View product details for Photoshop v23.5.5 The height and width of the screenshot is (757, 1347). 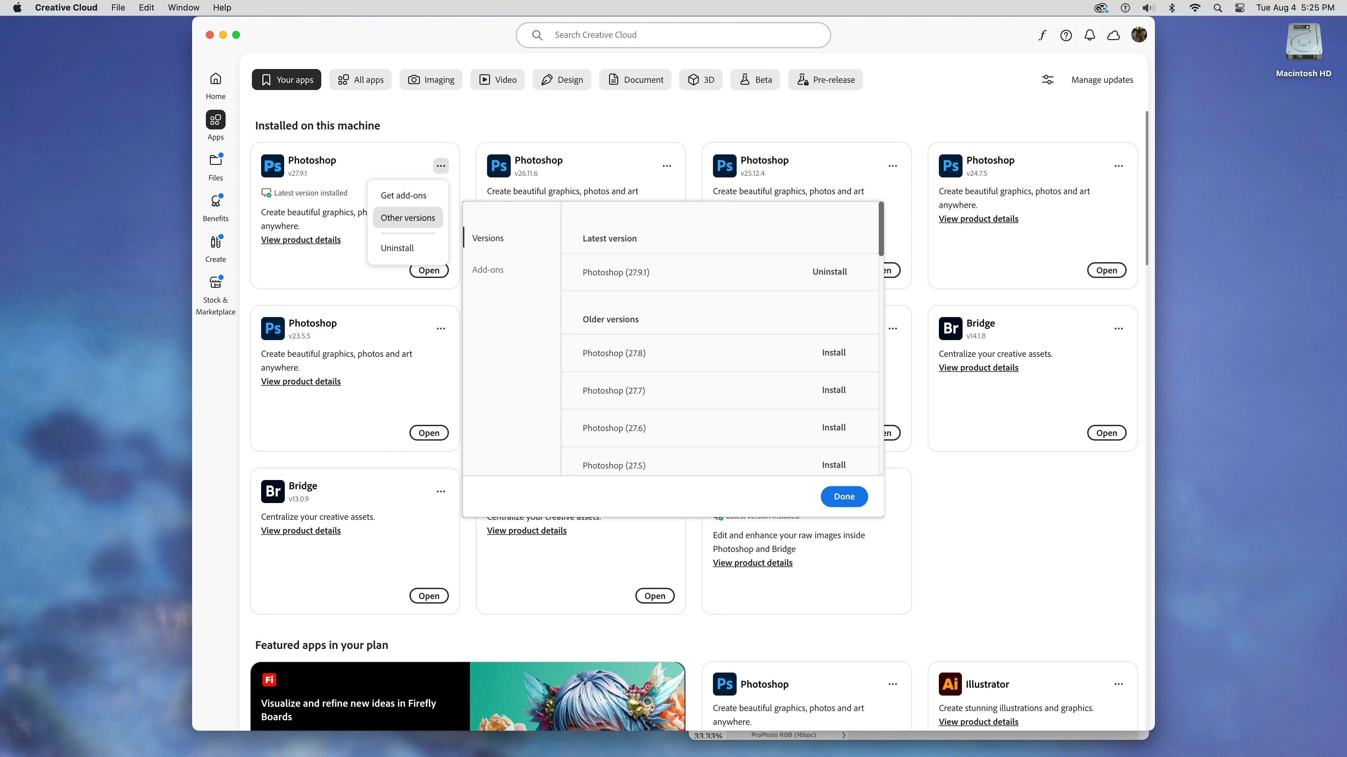point(301,382)
